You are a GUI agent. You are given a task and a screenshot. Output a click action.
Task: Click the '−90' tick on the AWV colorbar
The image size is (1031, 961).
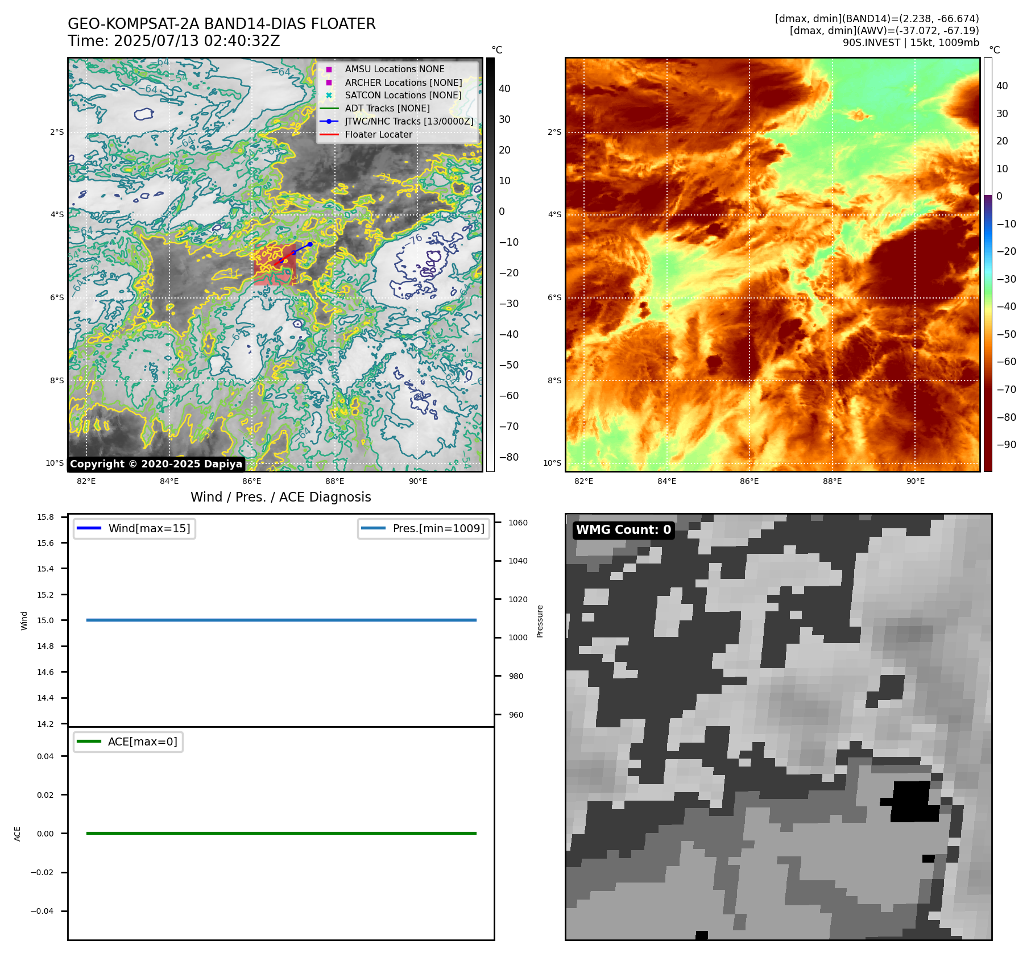(1007, 445)
